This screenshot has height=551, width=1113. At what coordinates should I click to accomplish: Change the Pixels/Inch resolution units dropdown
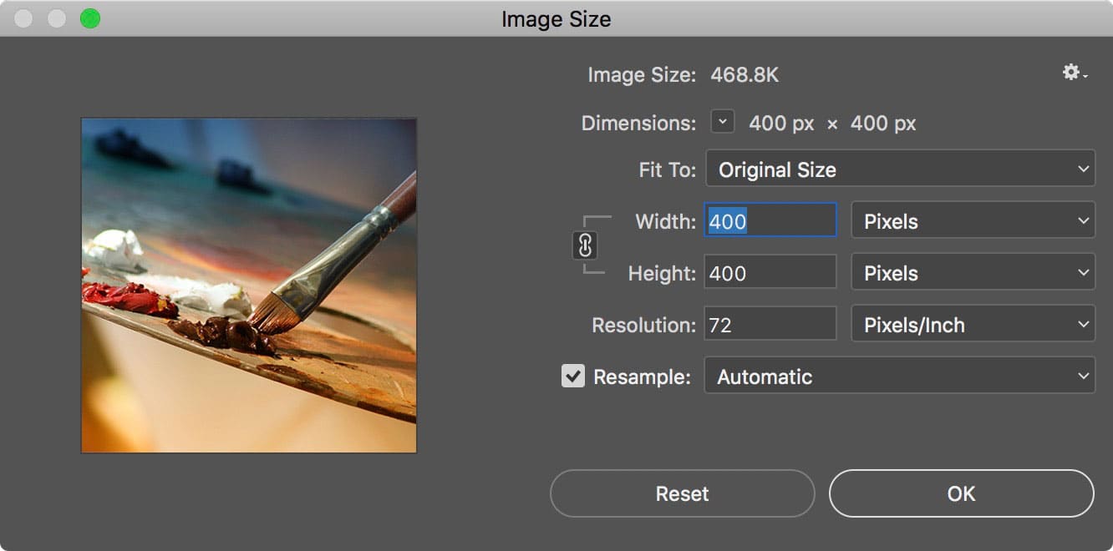pyautogui.click(x=973, y=325)
